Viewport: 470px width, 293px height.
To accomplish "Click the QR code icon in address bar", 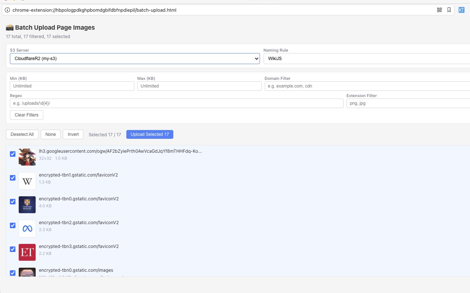I will 440,10.
